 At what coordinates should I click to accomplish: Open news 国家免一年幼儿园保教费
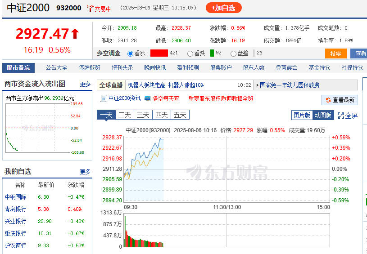click(290, 85)
